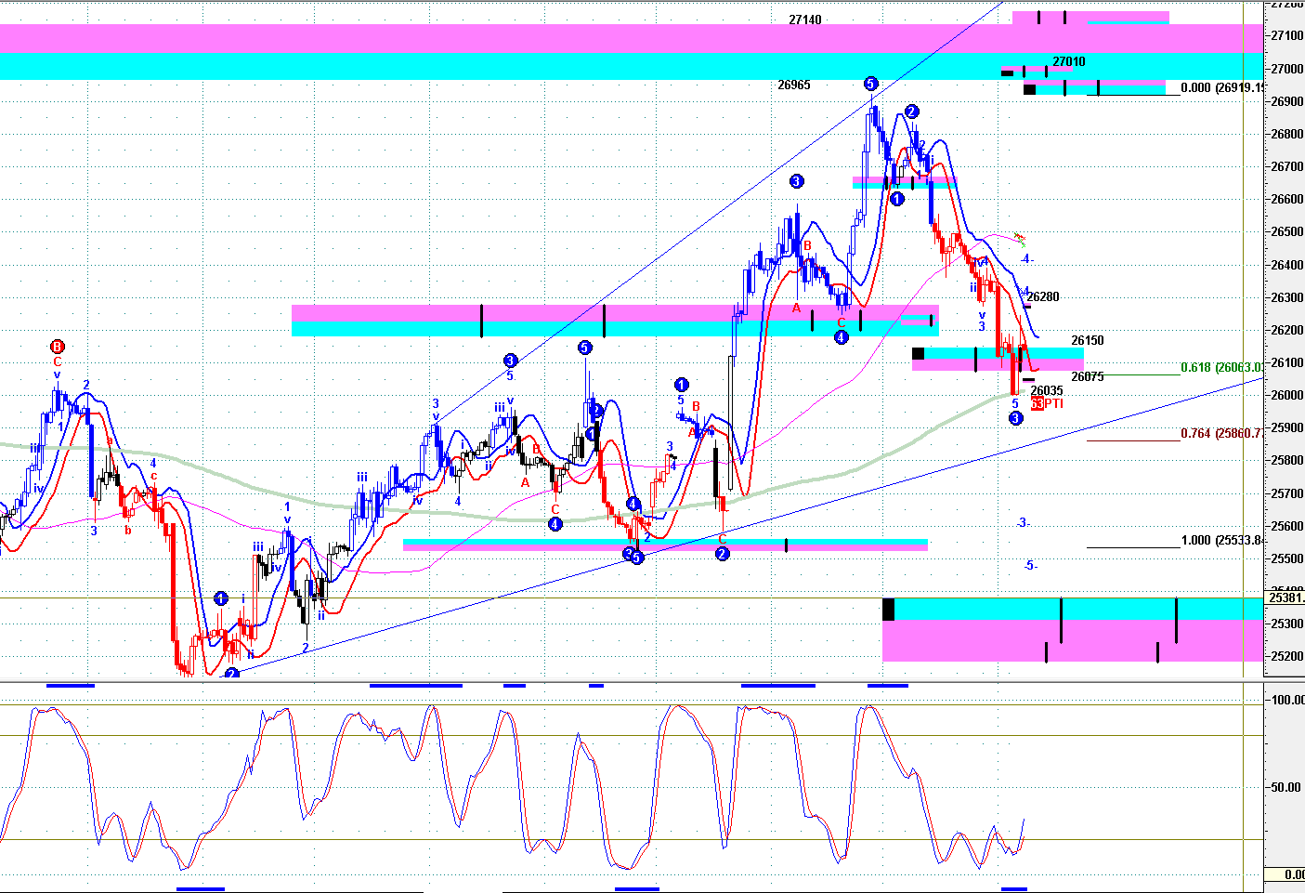This screenshot has width=1305, height=893.
Task: Click the black square on the 25381 cyan zone
Action: [x=888, y=610]
